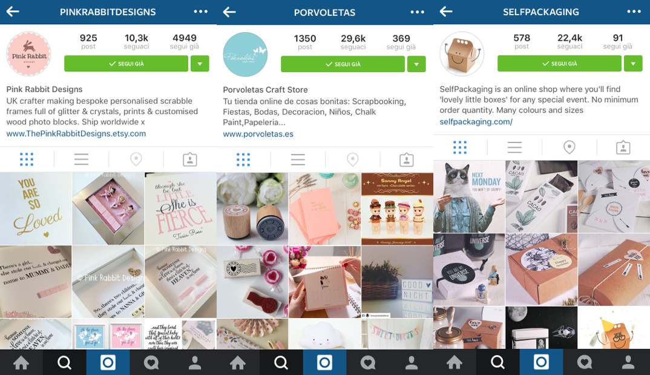The height and width of the screenshot is (375, 650).
Task: Open SELFPACKAGING three-dot options menu
Action: coord(634,12)
